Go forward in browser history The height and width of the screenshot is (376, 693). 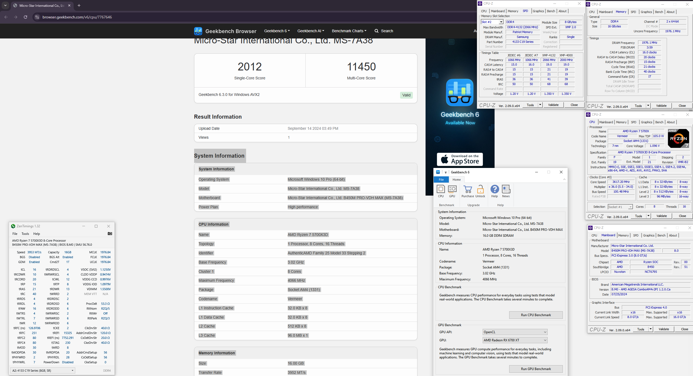pyautogui.click(x=16, y=17)
